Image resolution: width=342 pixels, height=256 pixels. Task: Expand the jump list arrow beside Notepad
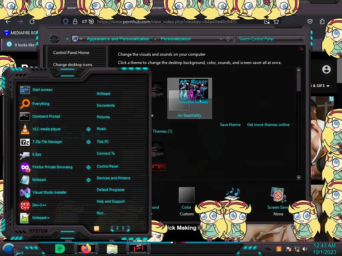tap(88, 180)
